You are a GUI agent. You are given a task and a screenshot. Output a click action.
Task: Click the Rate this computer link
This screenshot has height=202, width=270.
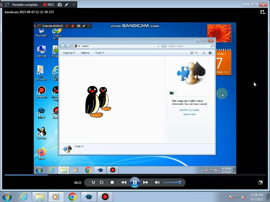(189, 110)
